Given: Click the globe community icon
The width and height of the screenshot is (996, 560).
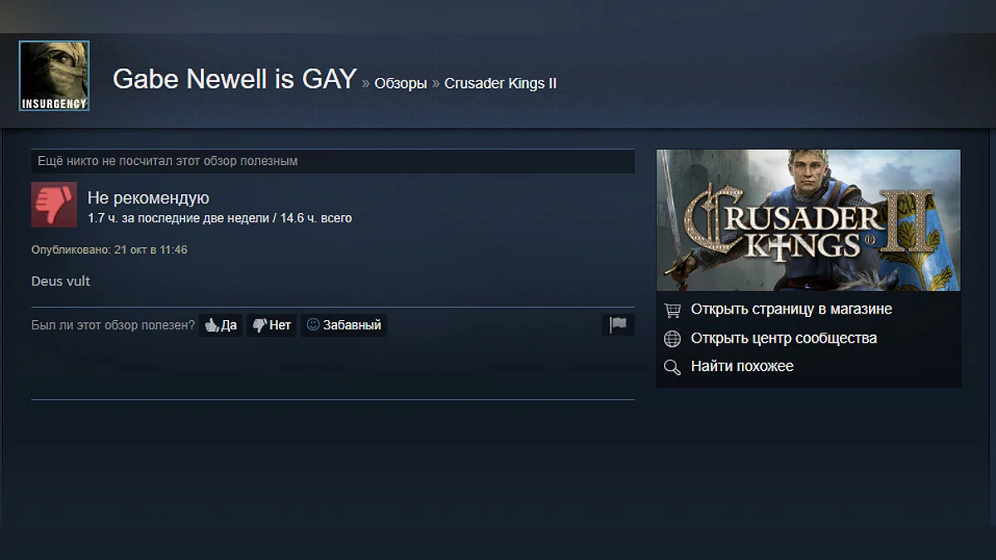Looking at the screenshot, I should coord(673,338).
